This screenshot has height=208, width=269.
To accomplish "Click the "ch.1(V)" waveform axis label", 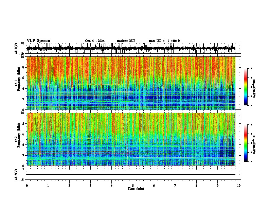I will tap(16, 48).
